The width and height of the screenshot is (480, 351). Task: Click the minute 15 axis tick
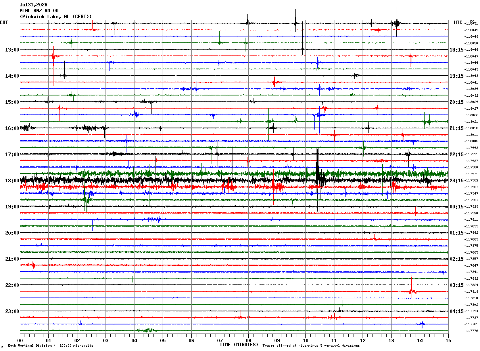coord(448,340)
